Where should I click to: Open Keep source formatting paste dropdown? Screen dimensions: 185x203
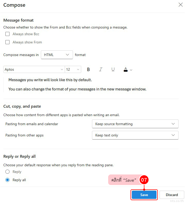(x=135, y=124)
